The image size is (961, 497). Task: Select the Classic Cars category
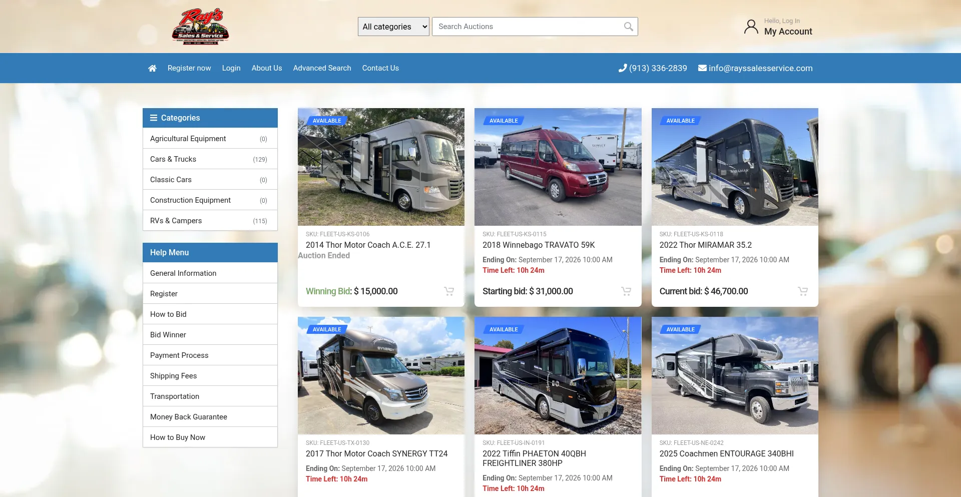210,180
